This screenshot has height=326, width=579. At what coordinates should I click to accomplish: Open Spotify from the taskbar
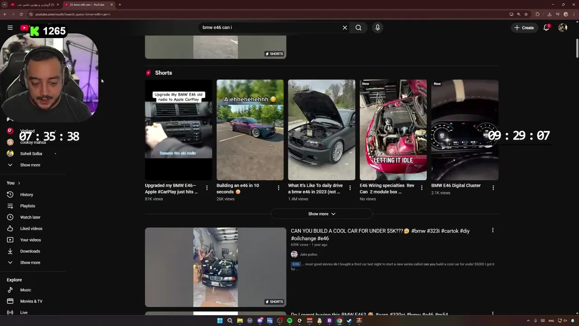pos(289,321)
